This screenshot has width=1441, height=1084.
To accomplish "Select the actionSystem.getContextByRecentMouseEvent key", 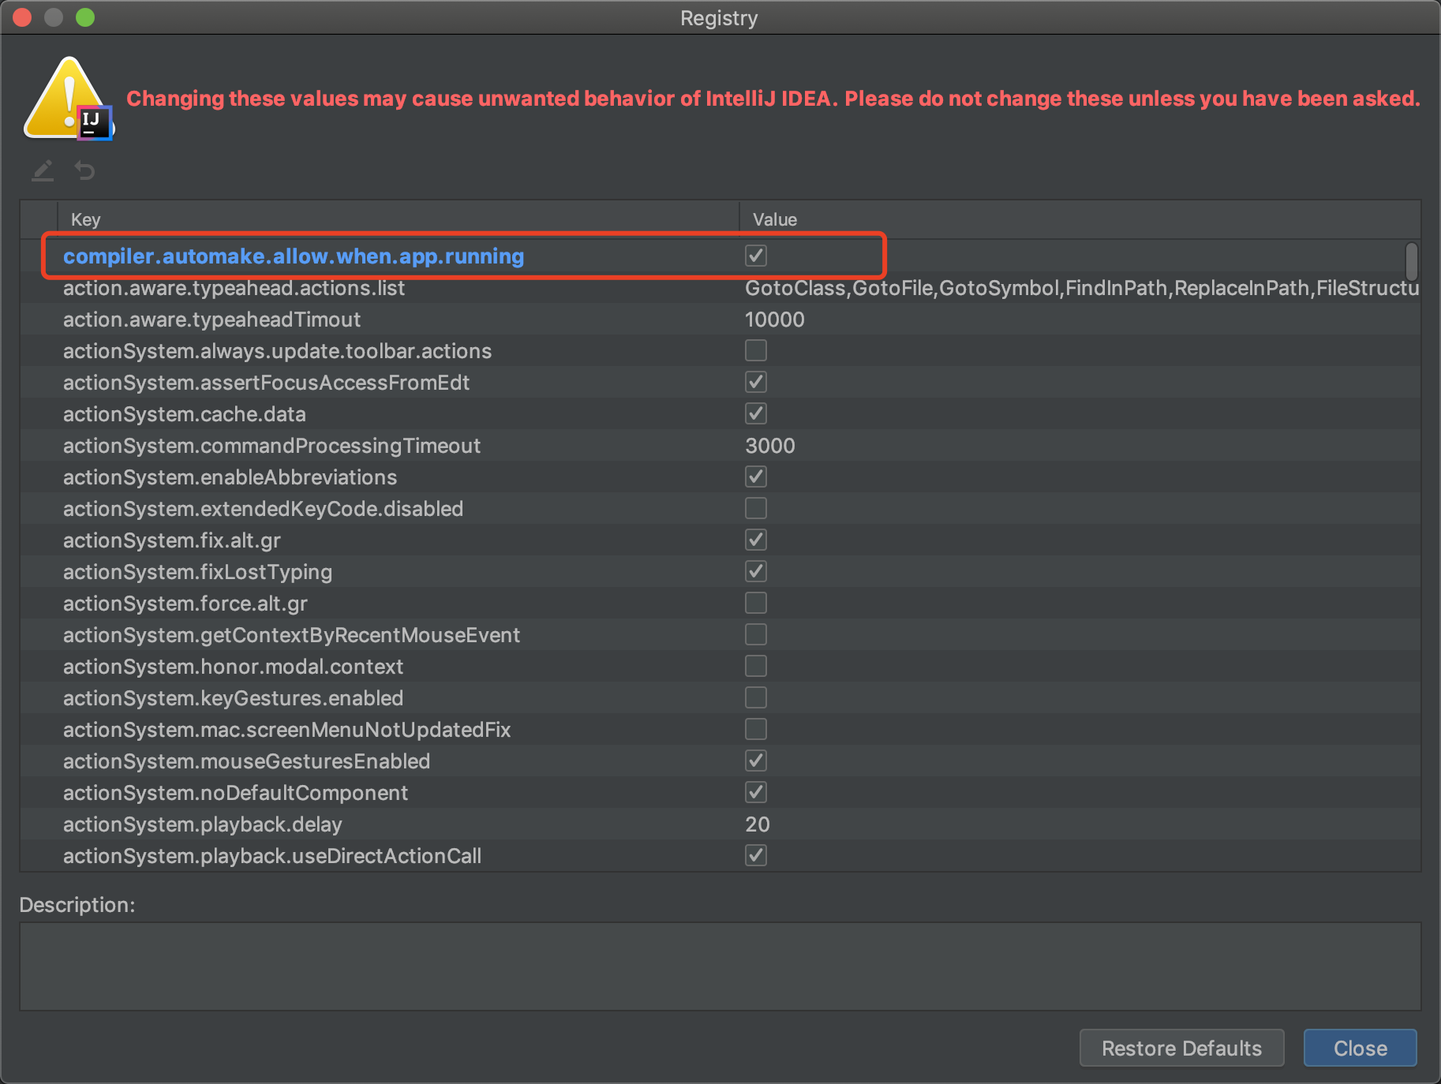I will coord(291,635).
